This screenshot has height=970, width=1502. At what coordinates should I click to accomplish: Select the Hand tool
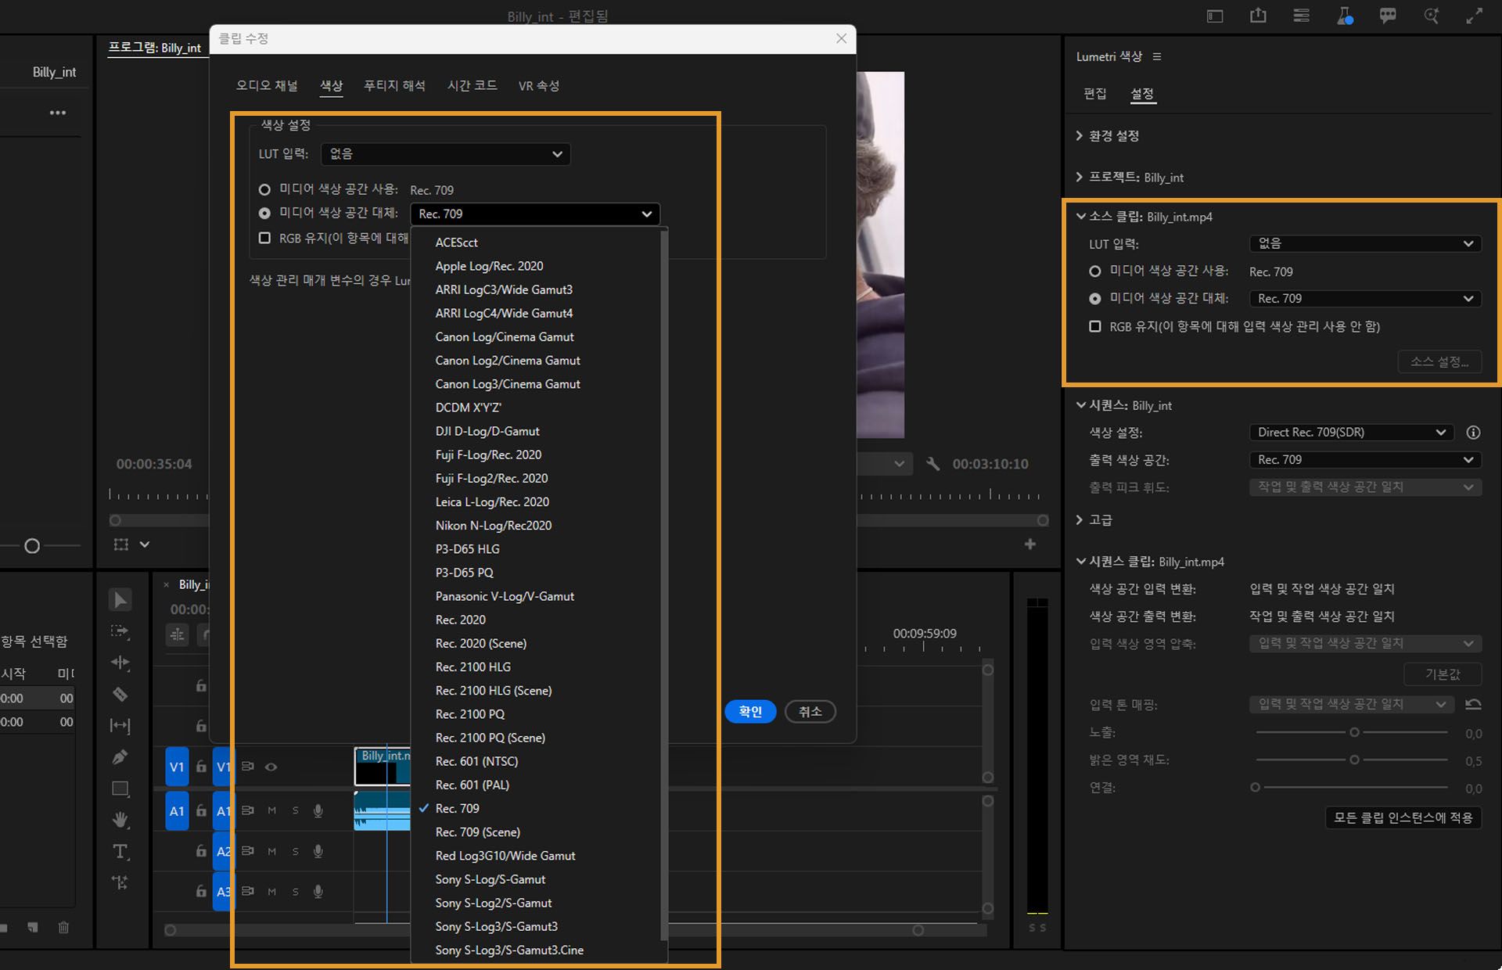[120, 820]
